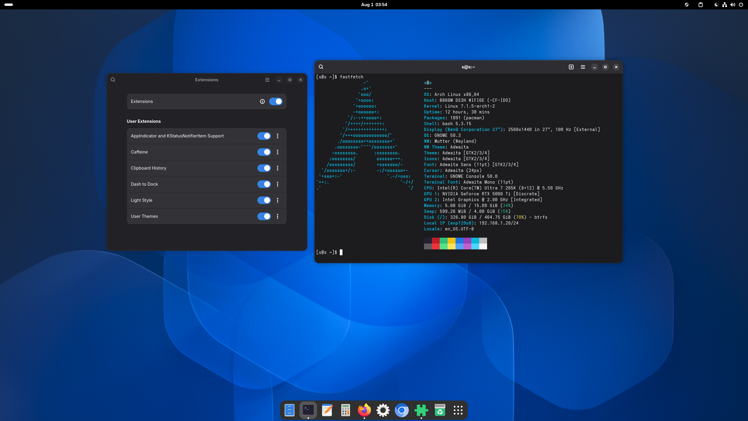Click the "Packages: 1091 (pacman)" line
This screenshot has height=421, width=748.
454,118
